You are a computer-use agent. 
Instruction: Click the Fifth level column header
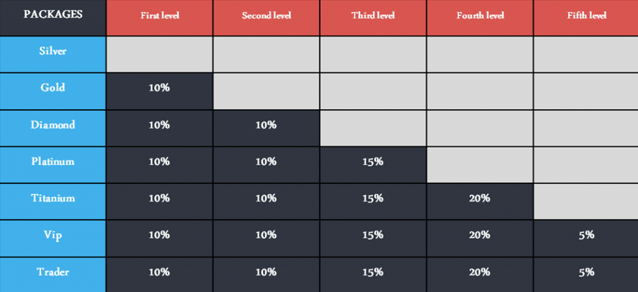pos(586,17)
